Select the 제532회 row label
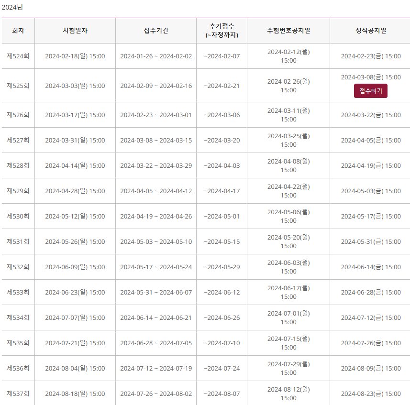 click(18, 267)
